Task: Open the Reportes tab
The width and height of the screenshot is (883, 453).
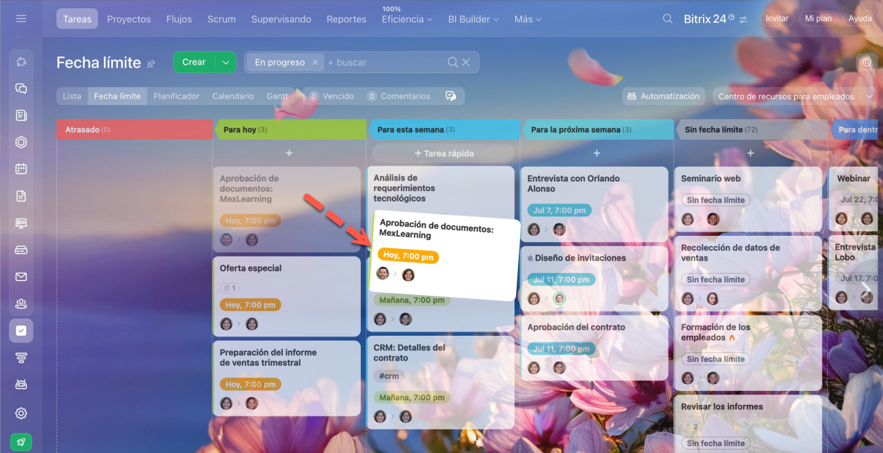Action: tap(346, 19)
